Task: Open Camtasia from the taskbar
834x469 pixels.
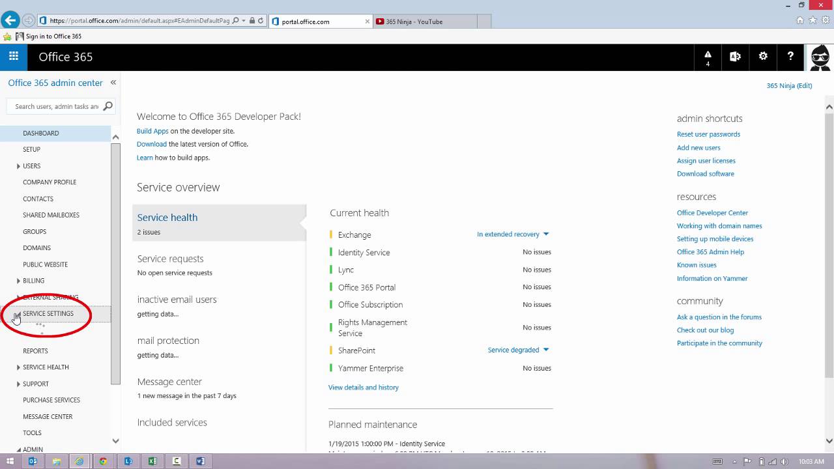Action: [176, 461]
